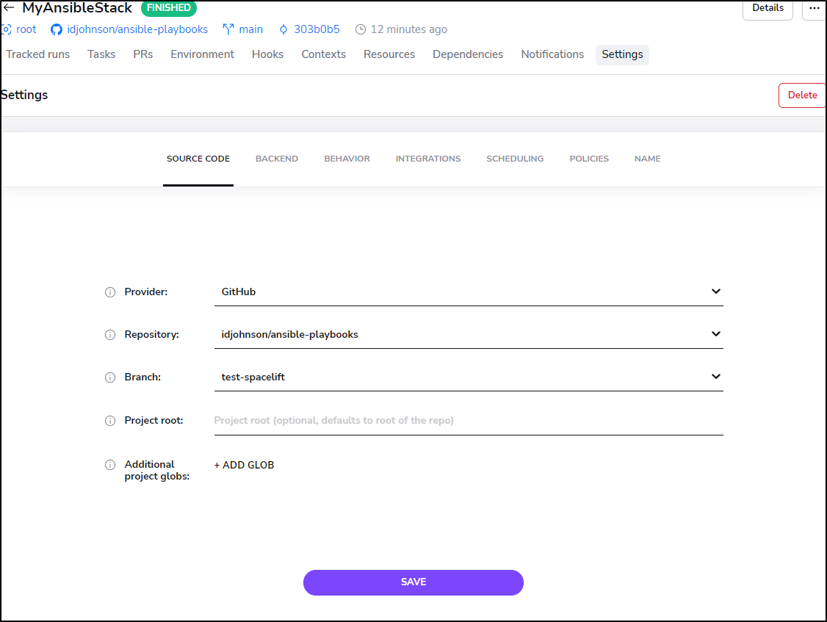Click the FINISHED status badge

169,8
